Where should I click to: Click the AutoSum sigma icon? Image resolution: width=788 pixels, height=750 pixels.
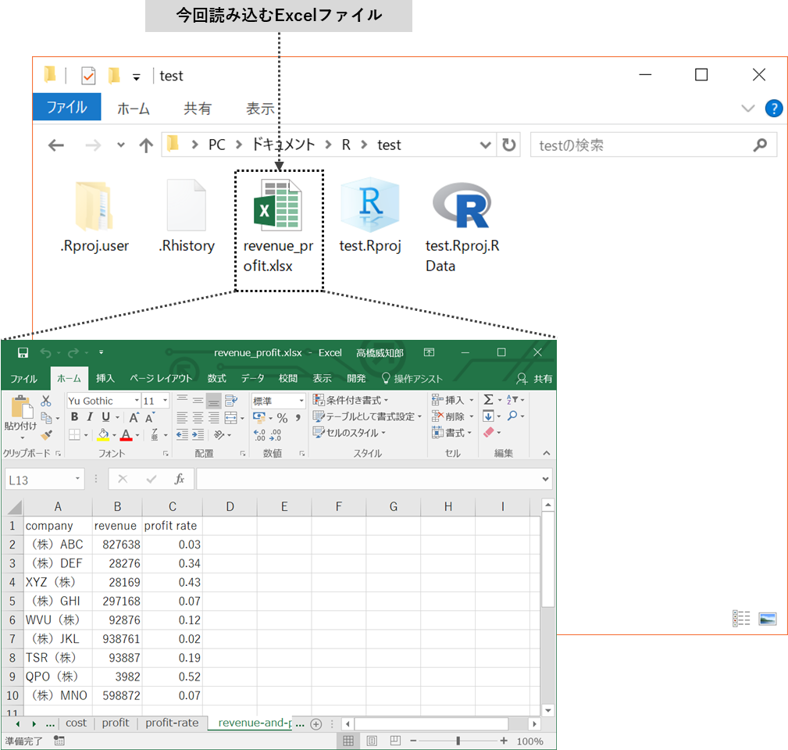[488, 400]
